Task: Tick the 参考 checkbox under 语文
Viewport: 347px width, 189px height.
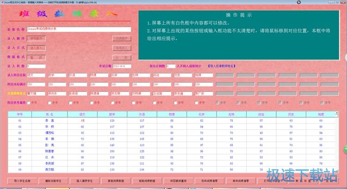Action: click(29, 102)
